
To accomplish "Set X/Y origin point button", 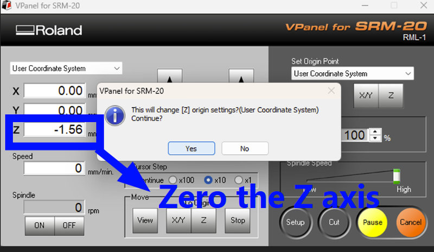I will [366, 96].
